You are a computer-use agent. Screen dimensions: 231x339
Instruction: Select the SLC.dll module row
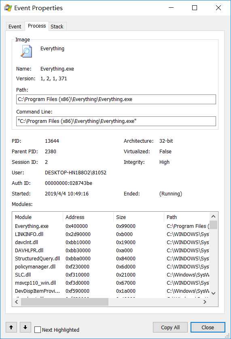(111, 275)
